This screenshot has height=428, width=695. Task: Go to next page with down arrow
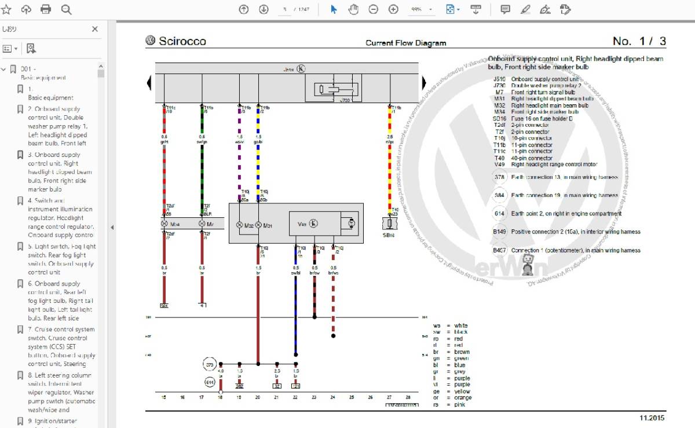(264, 9)
